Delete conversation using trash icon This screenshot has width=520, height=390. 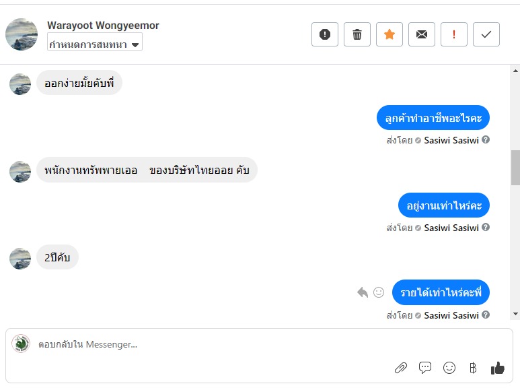[357, 34]
